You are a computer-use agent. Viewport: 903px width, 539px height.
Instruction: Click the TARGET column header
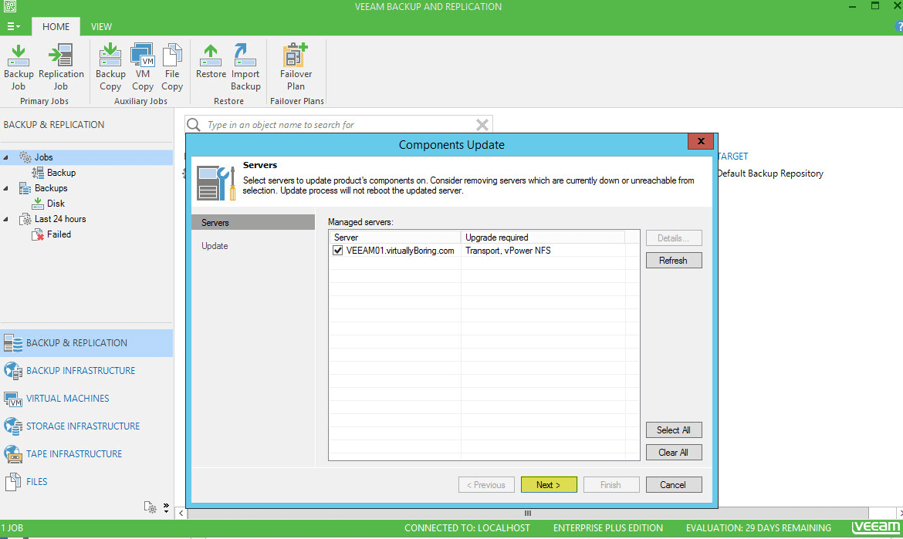tap(733, 157)
